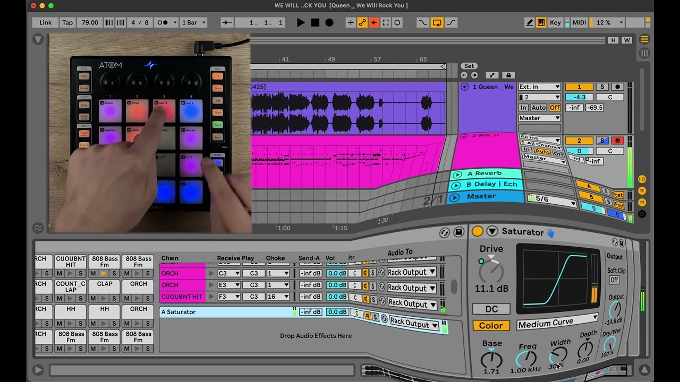Toggle MIDI map mode button
680x382 pixels.
click(x=579, y=22)
